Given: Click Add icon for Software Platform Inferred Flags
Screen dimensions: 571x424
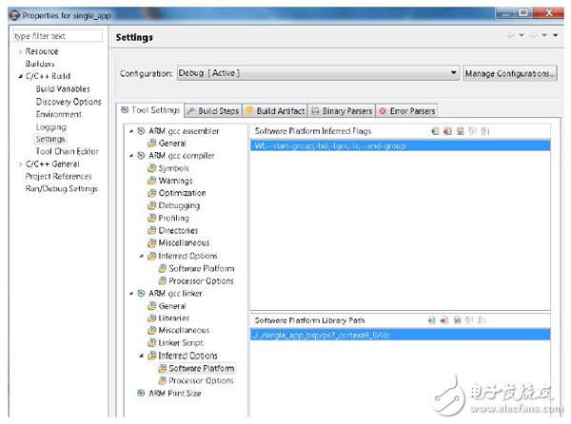Looking at the screenshot, I should 434,131.
